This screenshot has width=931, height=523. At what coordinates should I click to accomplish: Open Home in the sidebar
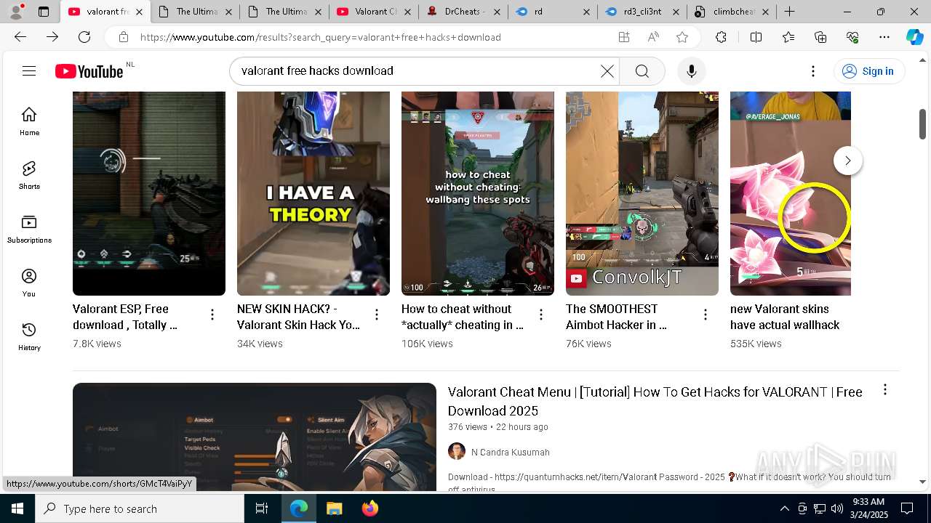(x=29, y=121)
